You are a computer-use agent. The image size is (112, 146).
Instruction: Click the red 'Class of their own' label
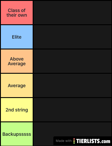[17, 13]
